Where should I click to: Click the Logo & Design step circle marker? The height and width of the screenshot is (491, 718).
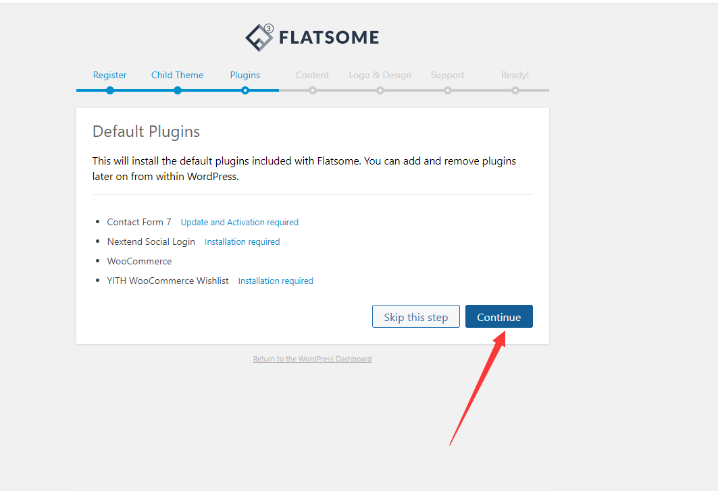(x=380, y=90)
